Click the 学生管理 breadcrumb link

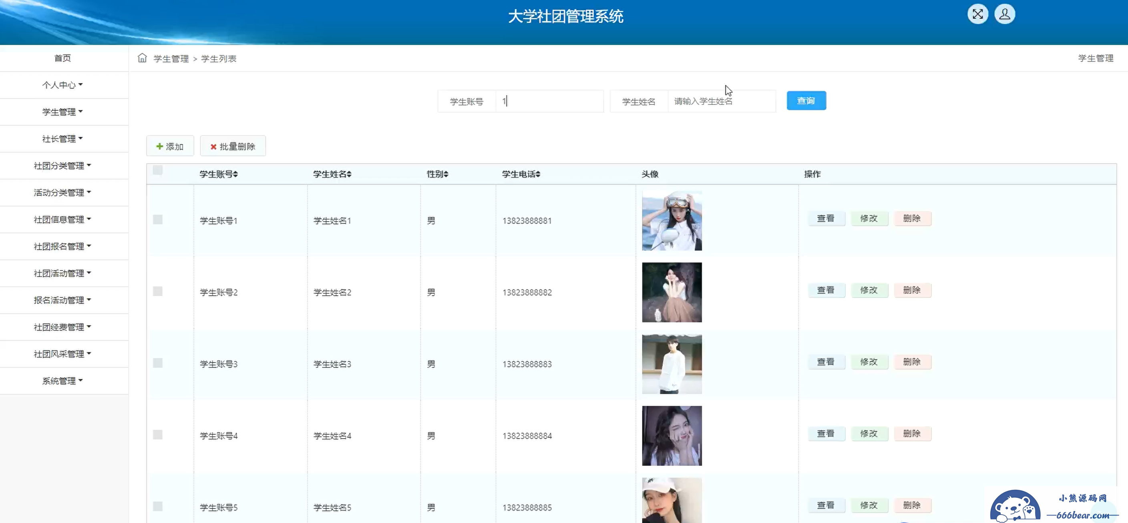(171, 59)
